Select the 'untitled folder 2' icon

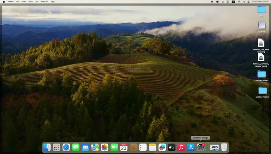click(x=262, y=90)
